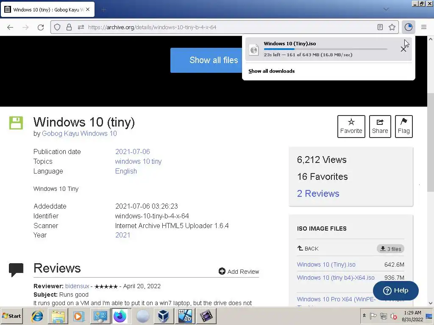
Task: Open the Windows Start menu
Action: point(11,316)
